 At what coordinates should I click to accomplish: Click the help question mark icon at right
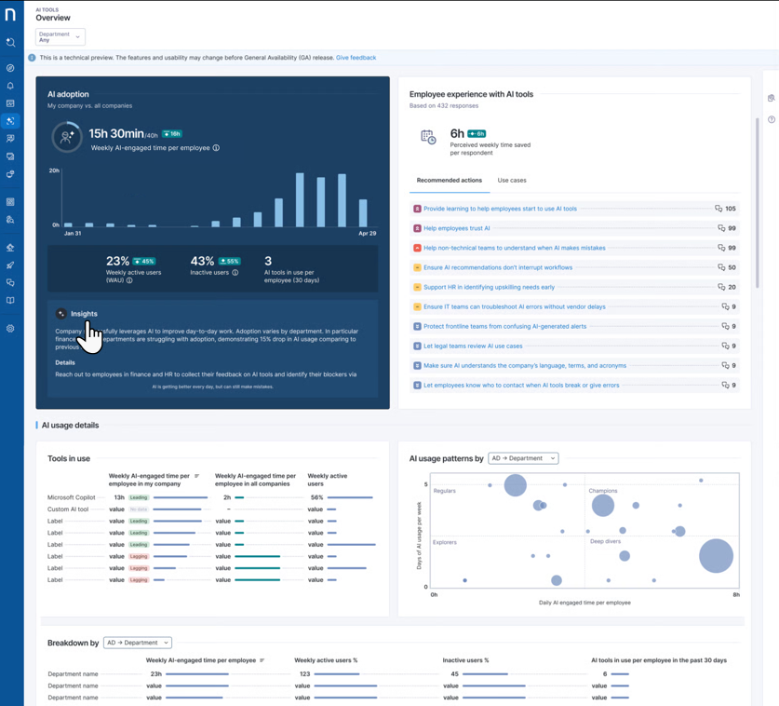pyautogui.click(x=771, y=119)
